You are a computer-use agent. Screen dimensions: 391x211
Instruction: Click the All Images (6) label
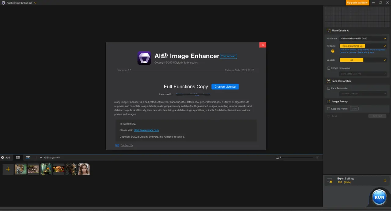pos(52,158)
